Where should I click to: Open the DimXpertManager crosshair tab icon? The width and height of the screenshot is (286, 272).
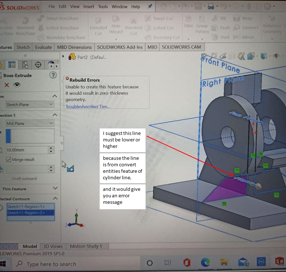pos(38,65)
